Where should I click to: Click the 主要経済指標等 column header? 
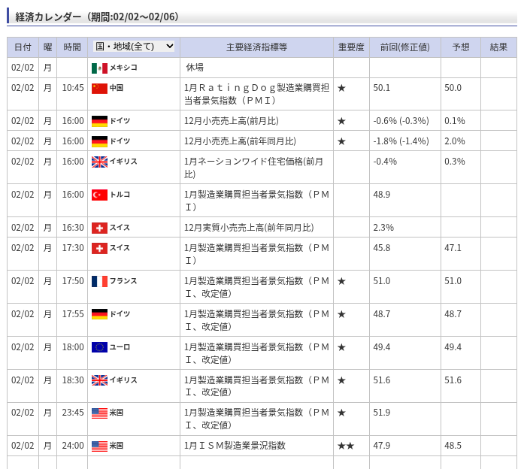point(256,47)
